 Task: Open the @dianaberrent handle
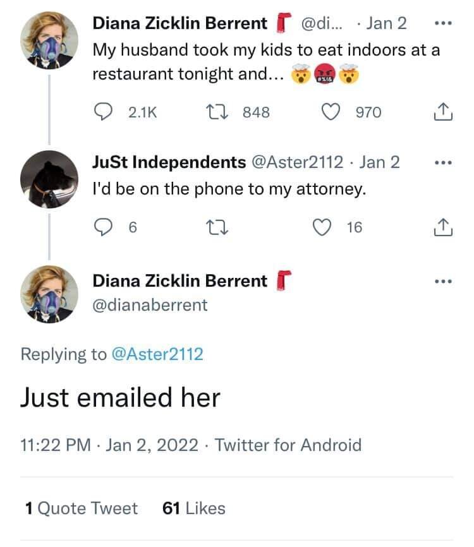click(150, 304)
